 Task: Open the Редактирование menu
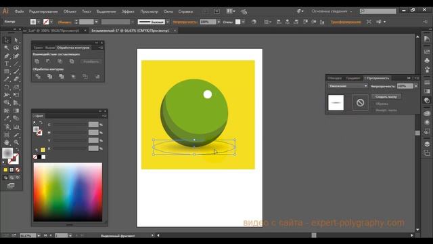pos(43,12)
